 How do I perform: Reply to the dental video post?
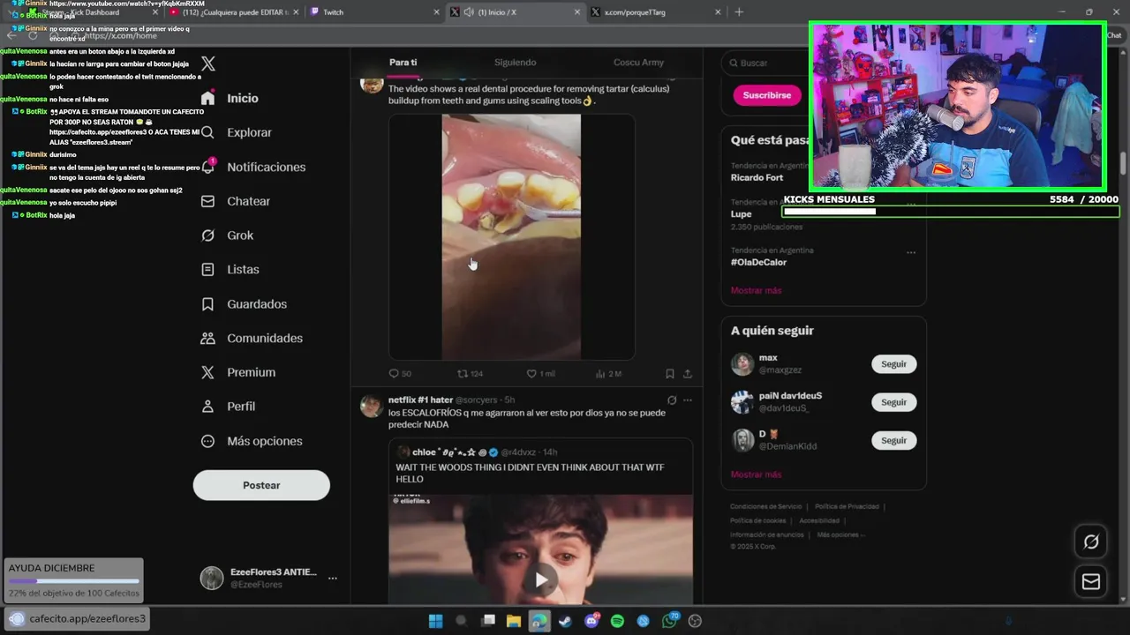coord(400,374)
